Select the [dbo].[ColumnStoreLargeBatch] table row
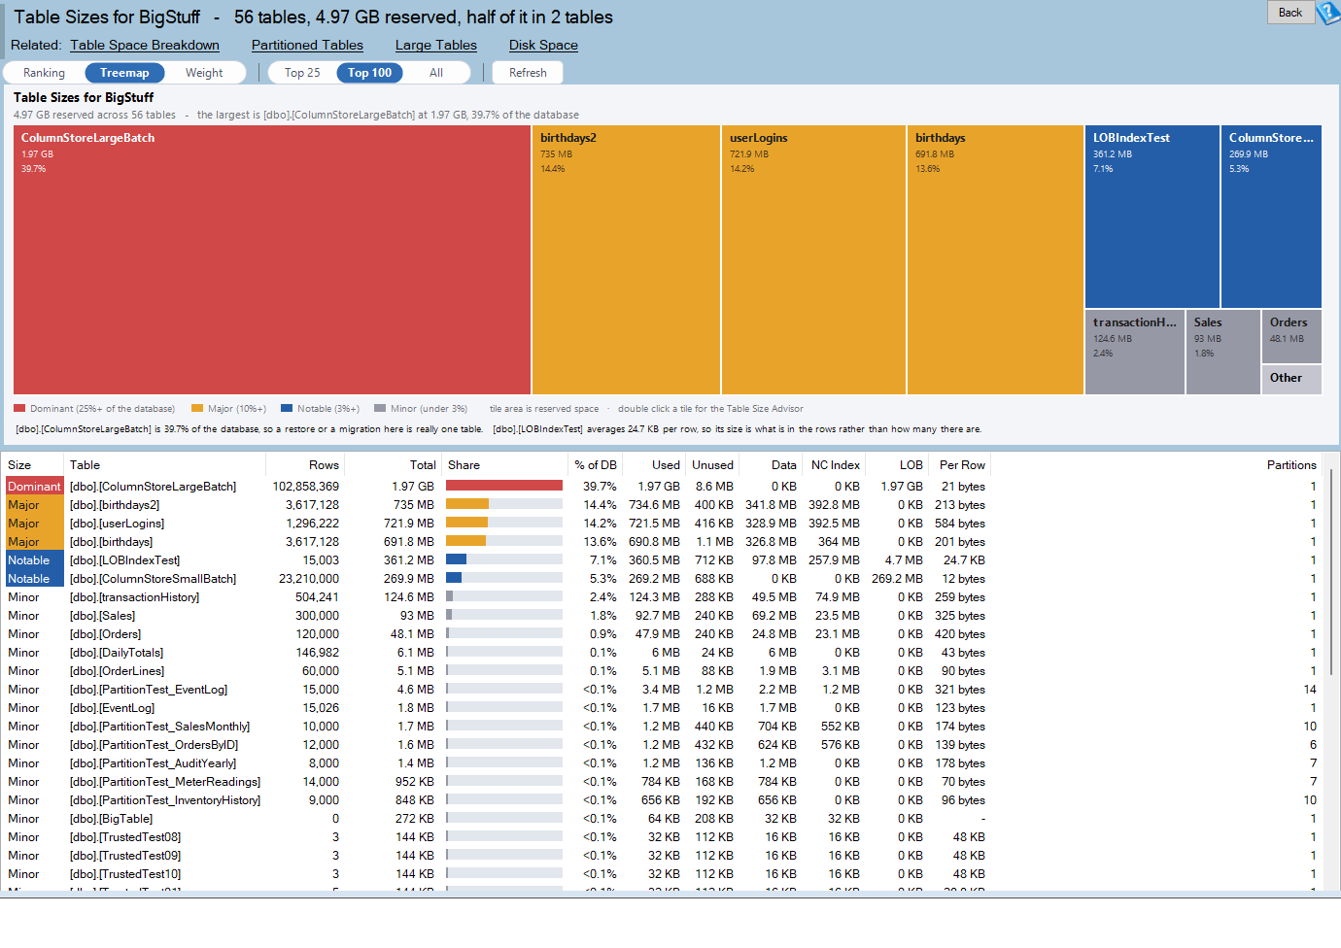Screen dimensions: 1341x948 [663, 487]
